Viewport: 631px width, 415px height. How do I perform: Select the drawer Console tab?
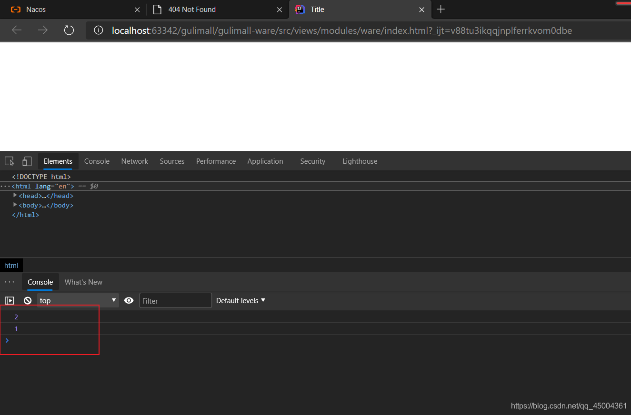tap(40, 282)
